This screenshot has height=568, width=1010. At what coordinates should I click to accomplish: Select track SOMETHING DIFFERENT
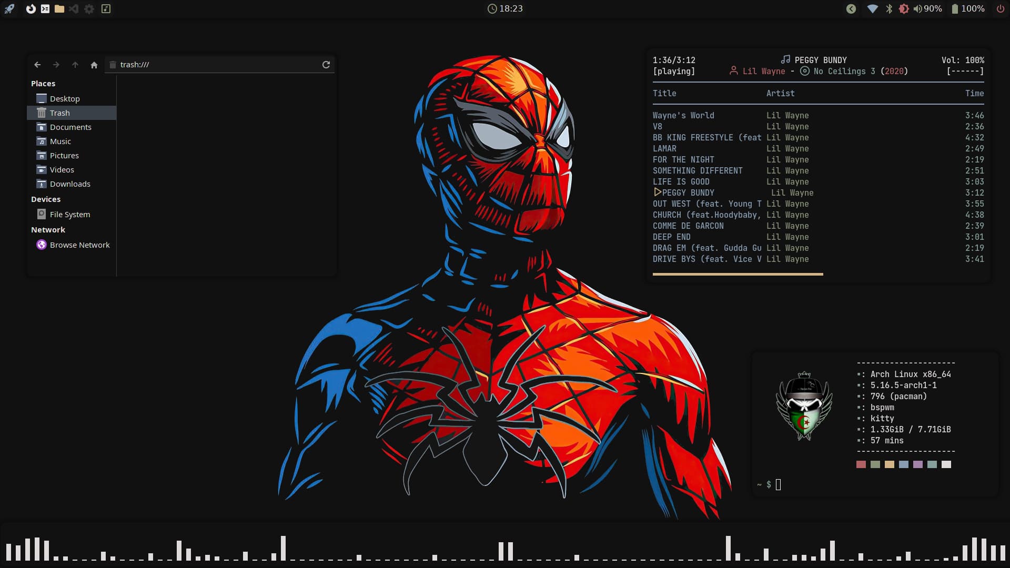pos(818,171)
